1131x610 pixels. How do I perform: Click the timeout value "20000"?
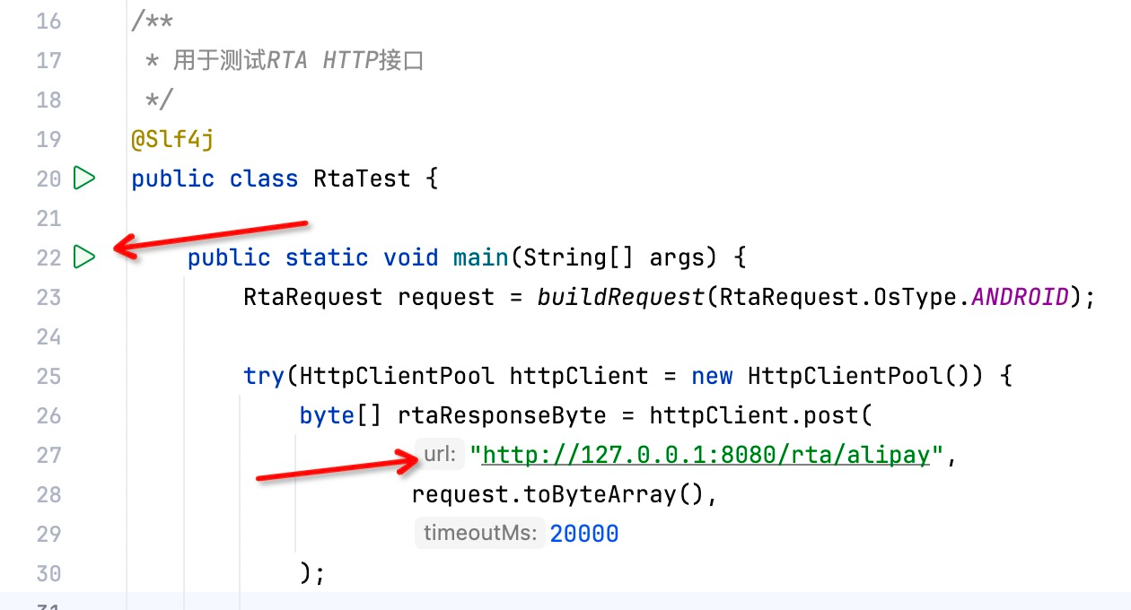tap(584, 534)
